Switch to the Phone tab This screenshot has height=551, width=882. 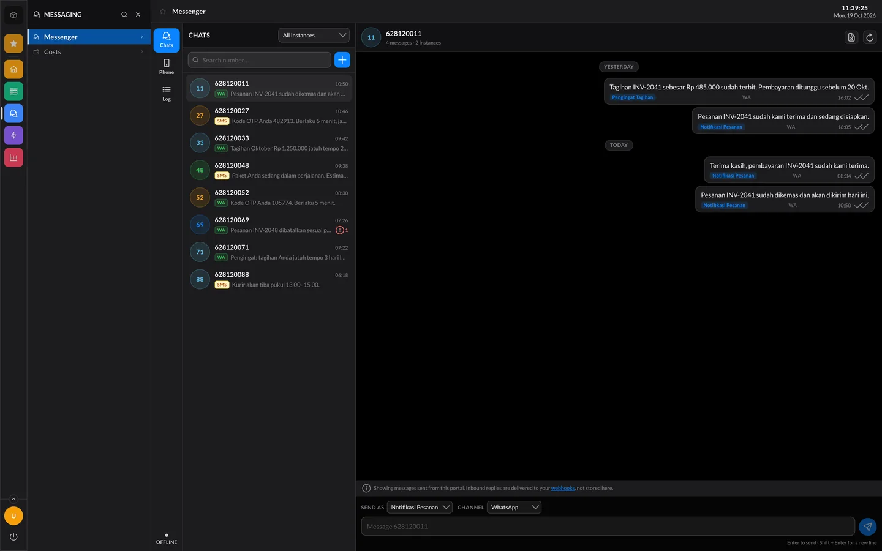(x=167, y=67)
